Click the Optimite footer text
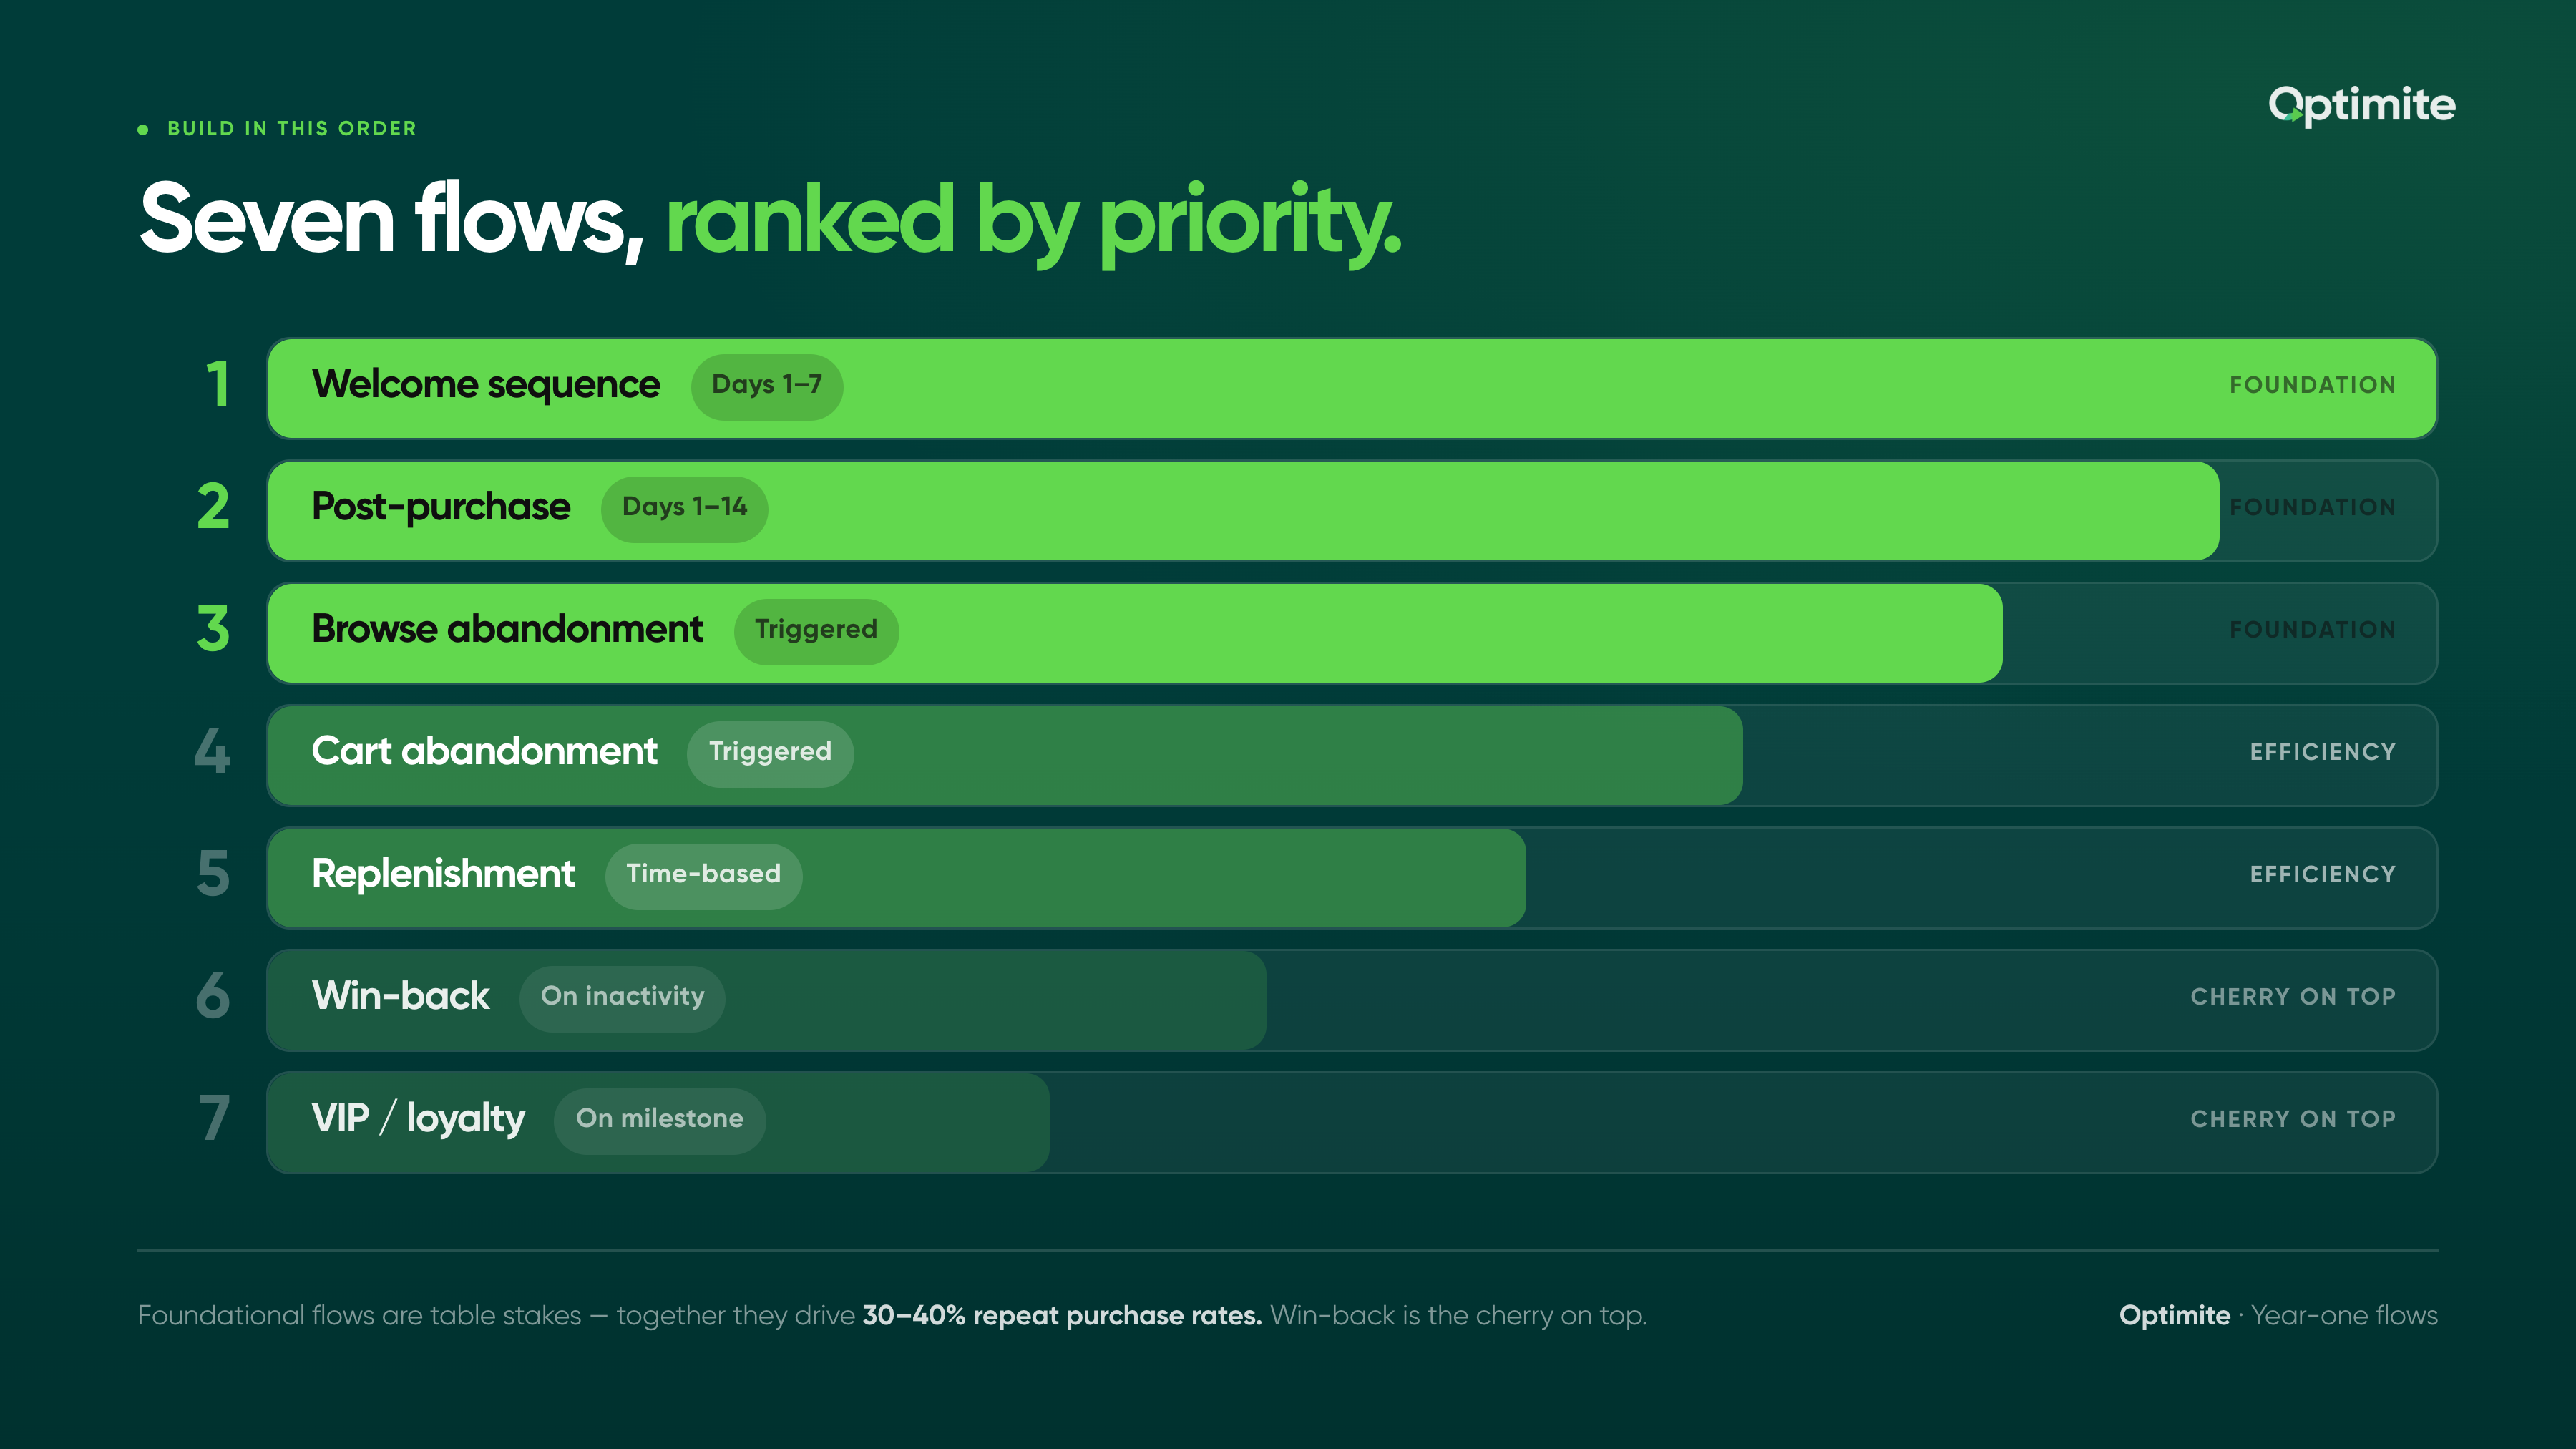 tap(2174, 1316)
